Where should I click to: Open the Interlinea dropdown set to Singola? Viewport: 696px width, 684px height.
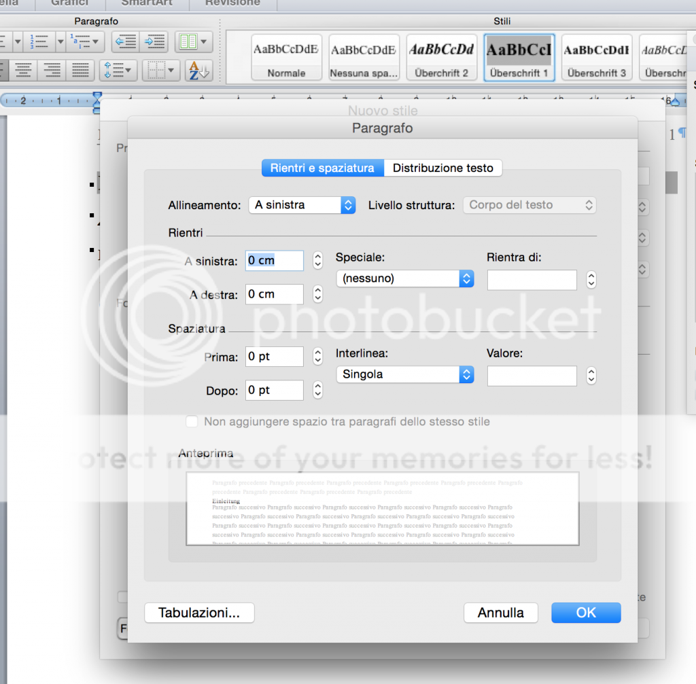pos(404,374)
